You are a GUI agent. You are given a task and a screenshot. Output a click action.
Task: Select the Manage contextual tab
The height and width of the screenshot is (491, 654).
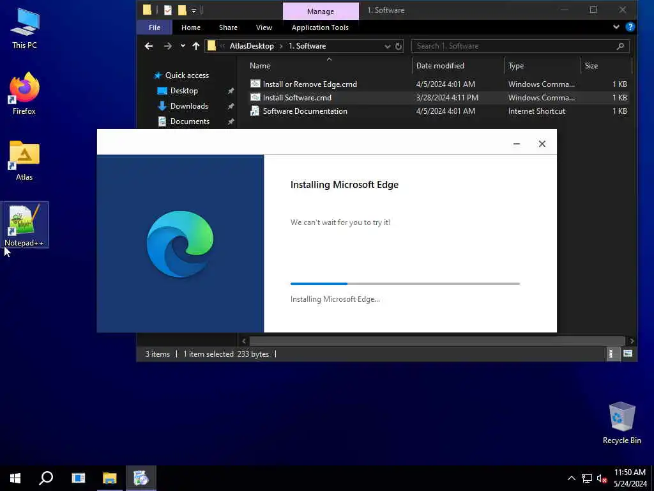point(321,12)
